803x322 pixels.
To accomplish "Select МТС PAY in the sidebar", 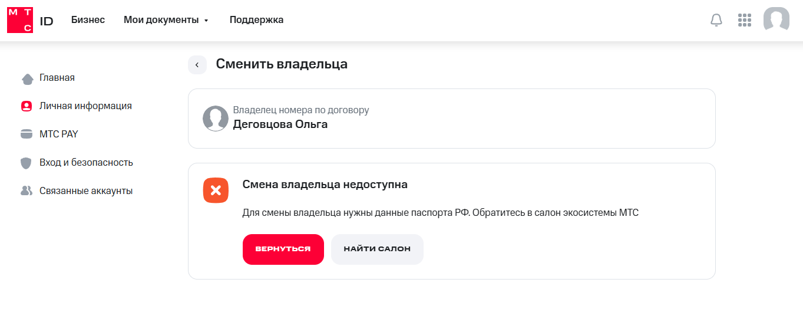I will [59, 134].
